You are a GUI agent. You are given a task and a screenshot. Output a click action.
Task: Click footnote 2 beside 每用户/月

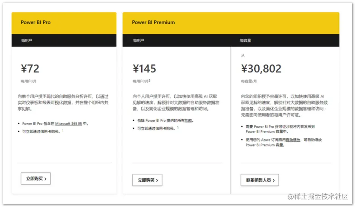[149, 80]
